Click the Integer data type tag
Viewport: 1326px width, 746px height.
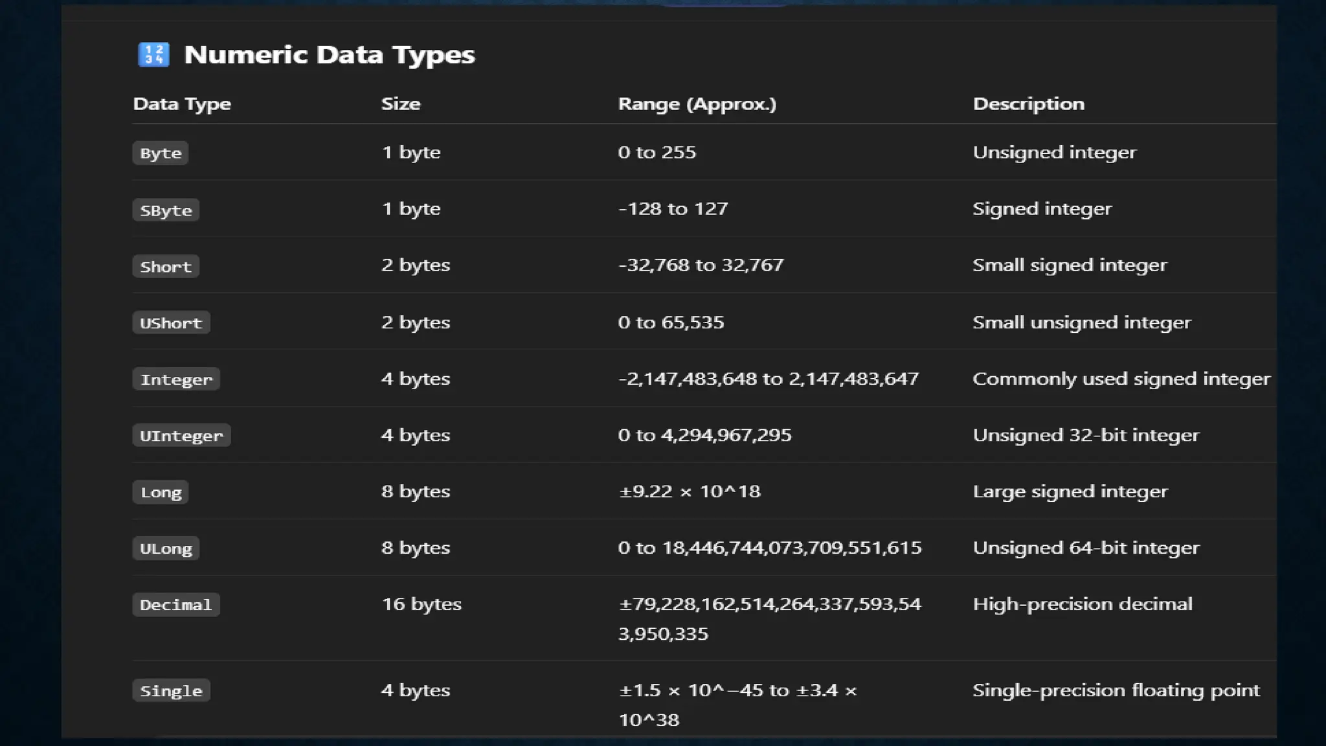(x=176, y=379)
